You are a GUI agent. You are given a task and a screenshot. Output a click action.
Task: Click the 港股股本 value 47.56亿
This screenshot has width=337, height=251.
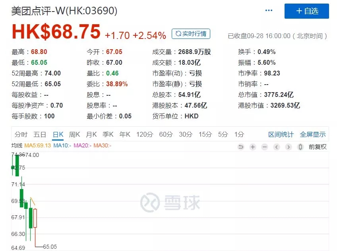196,105
